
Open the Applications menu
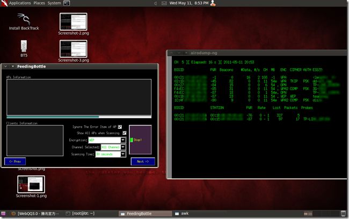pyautogui.click(x=20, y=3)
